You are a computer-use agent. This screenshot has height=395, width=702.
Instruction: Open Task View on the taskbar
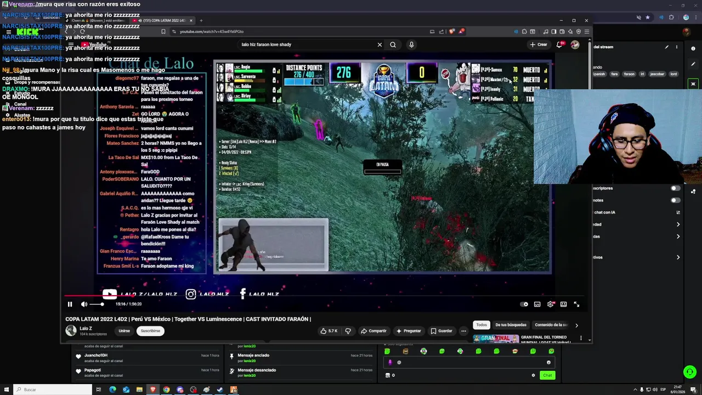[99, 390]
